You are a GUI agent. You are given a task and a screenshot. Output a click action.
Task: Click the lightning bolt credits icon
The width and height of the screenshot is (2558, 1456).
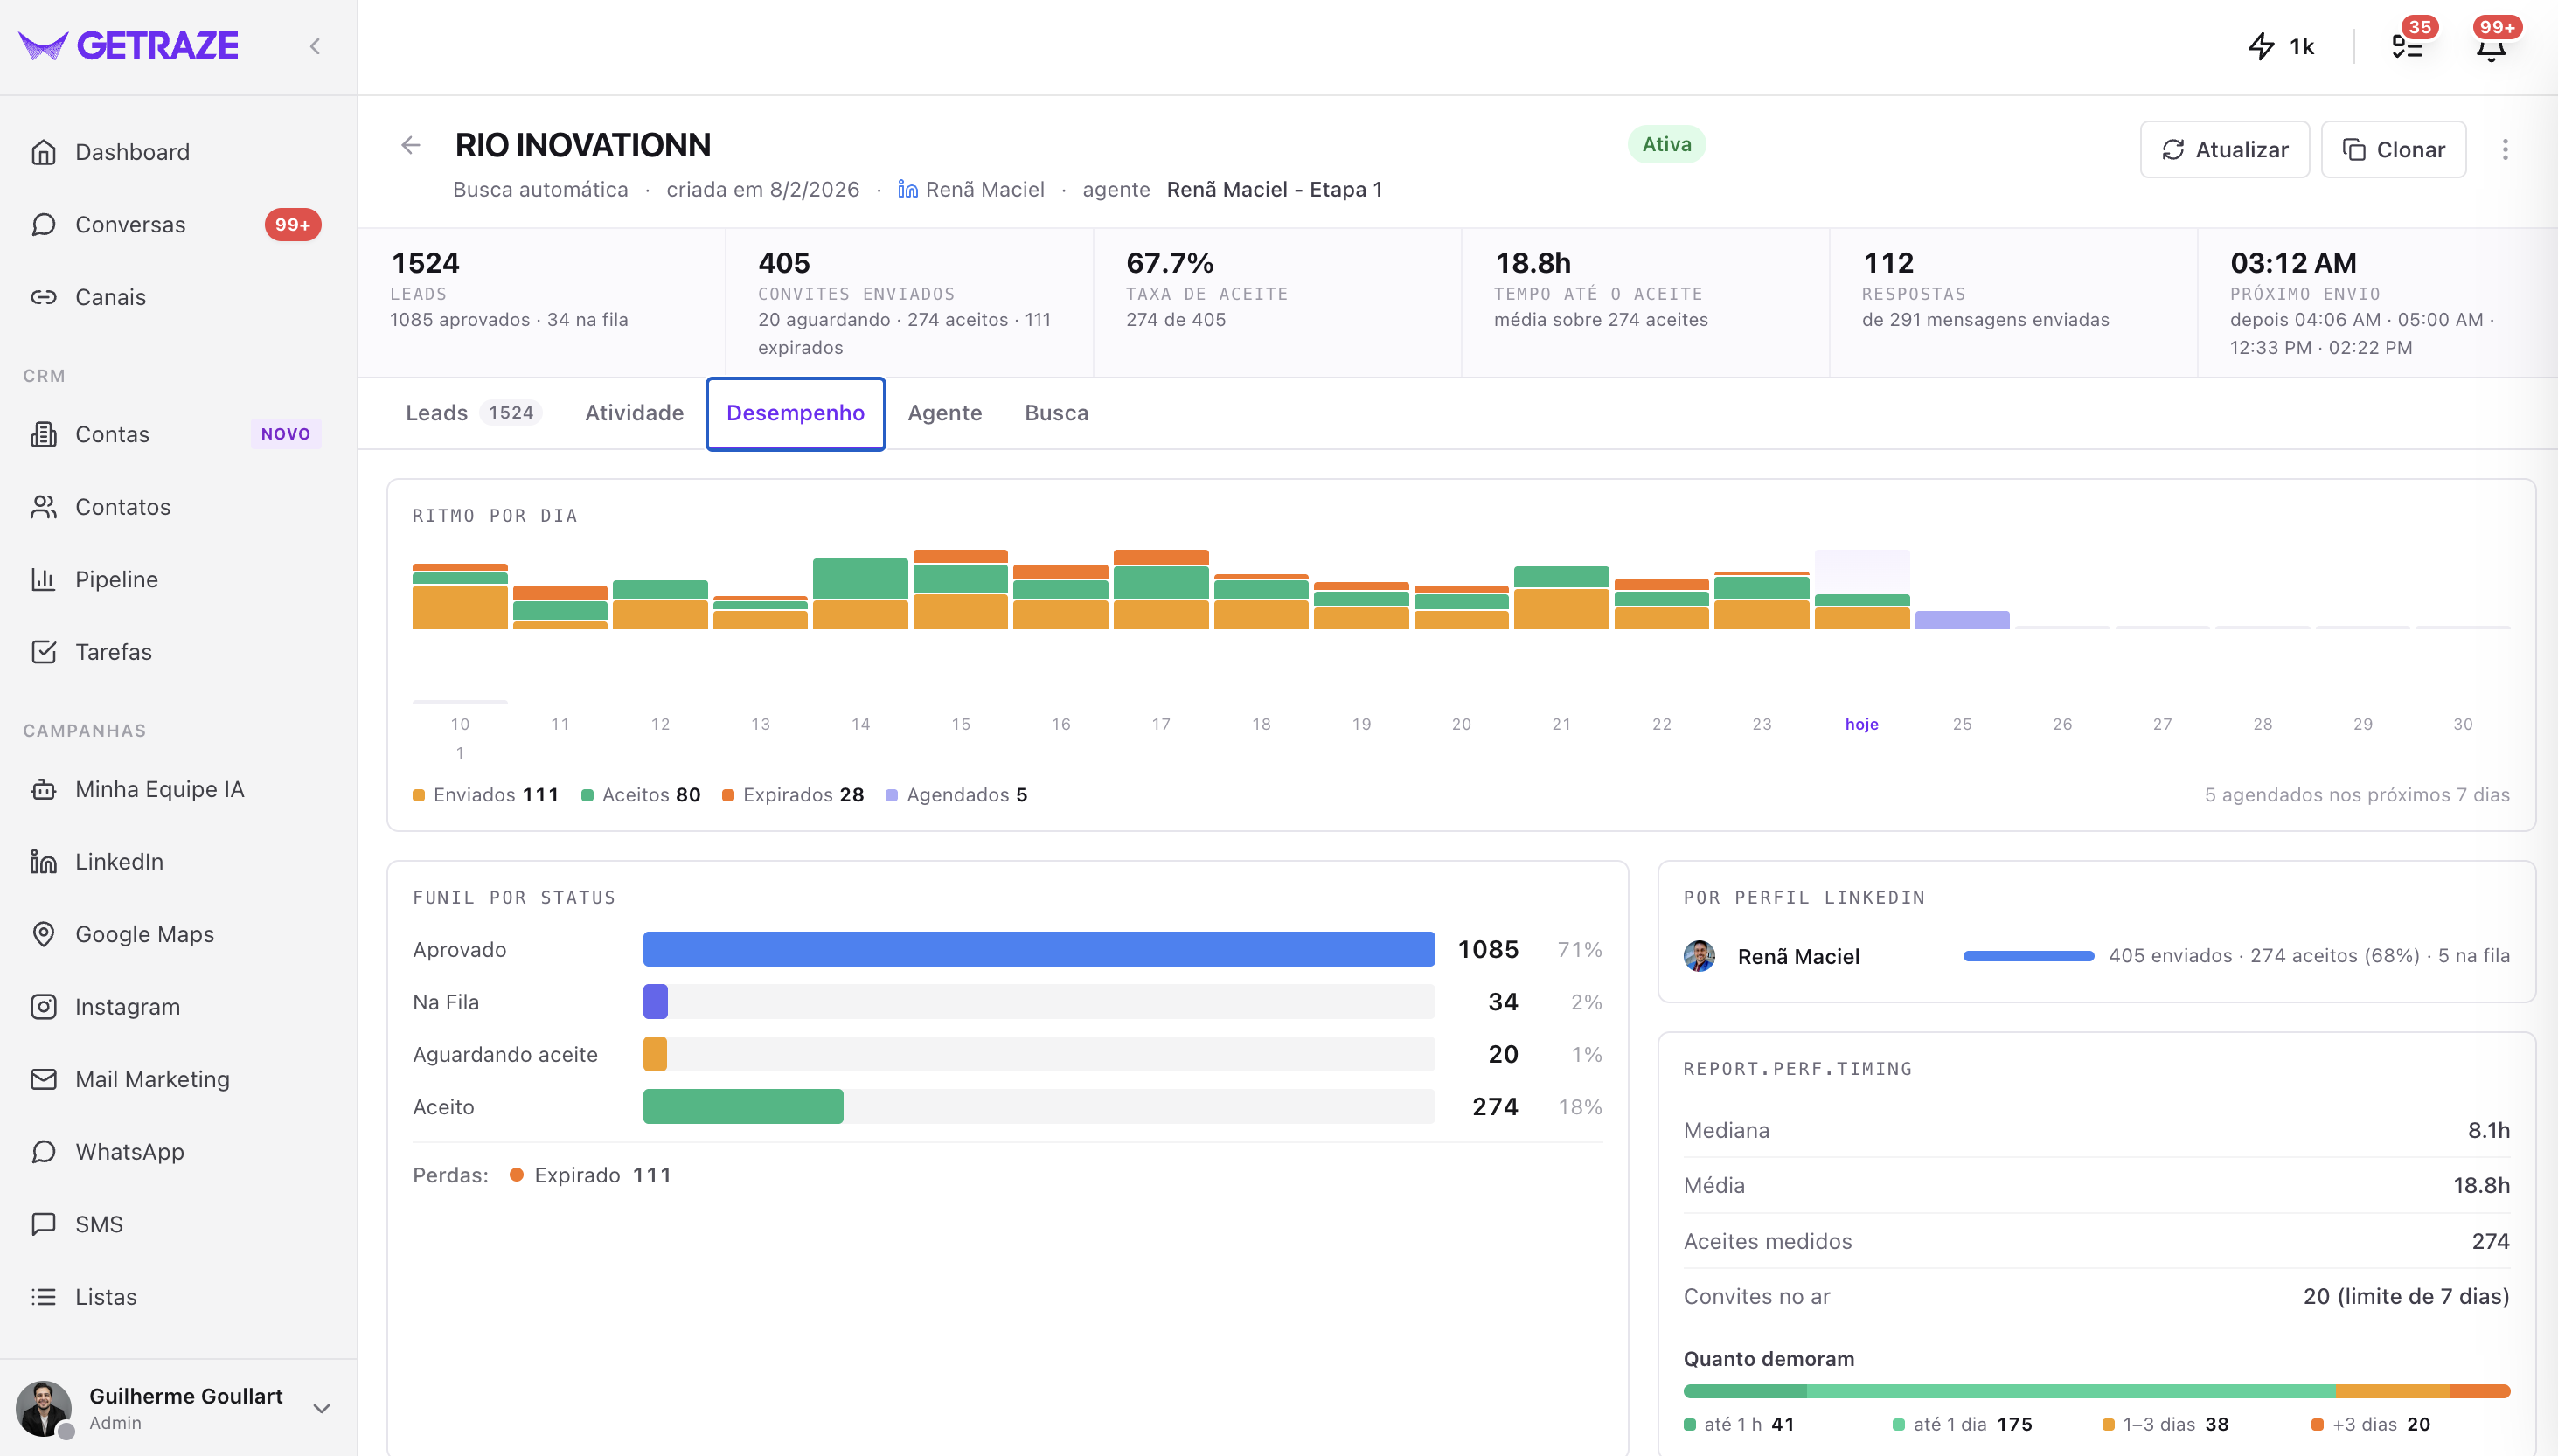[x=2262, y=46]
